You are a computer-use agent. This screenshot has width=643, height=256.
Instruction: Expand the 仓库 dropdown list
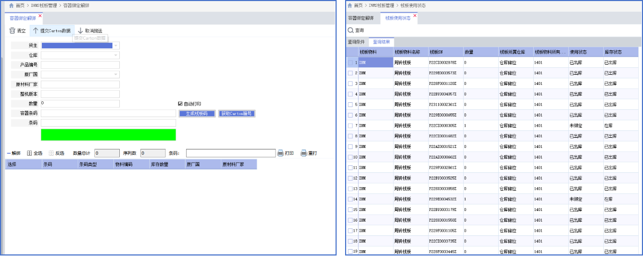pos(116,55)
